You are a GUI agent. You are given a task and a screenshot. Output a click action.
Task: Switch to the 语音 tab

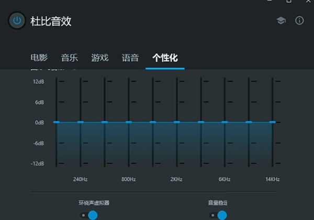(130, 57)
